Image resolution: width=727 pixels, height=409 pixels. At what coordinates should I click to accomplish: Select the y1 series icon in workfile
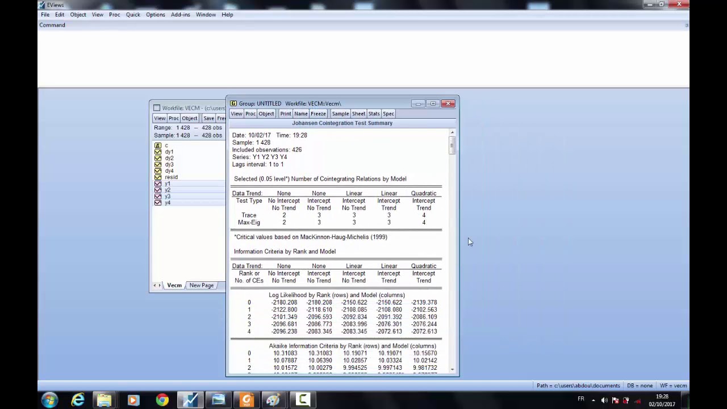tap(158, 183)
